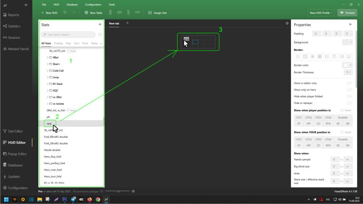Switch to the Preflop stats tab
Image resolution: width=363 pixels, height=204 pixels.
pos(58,43)
